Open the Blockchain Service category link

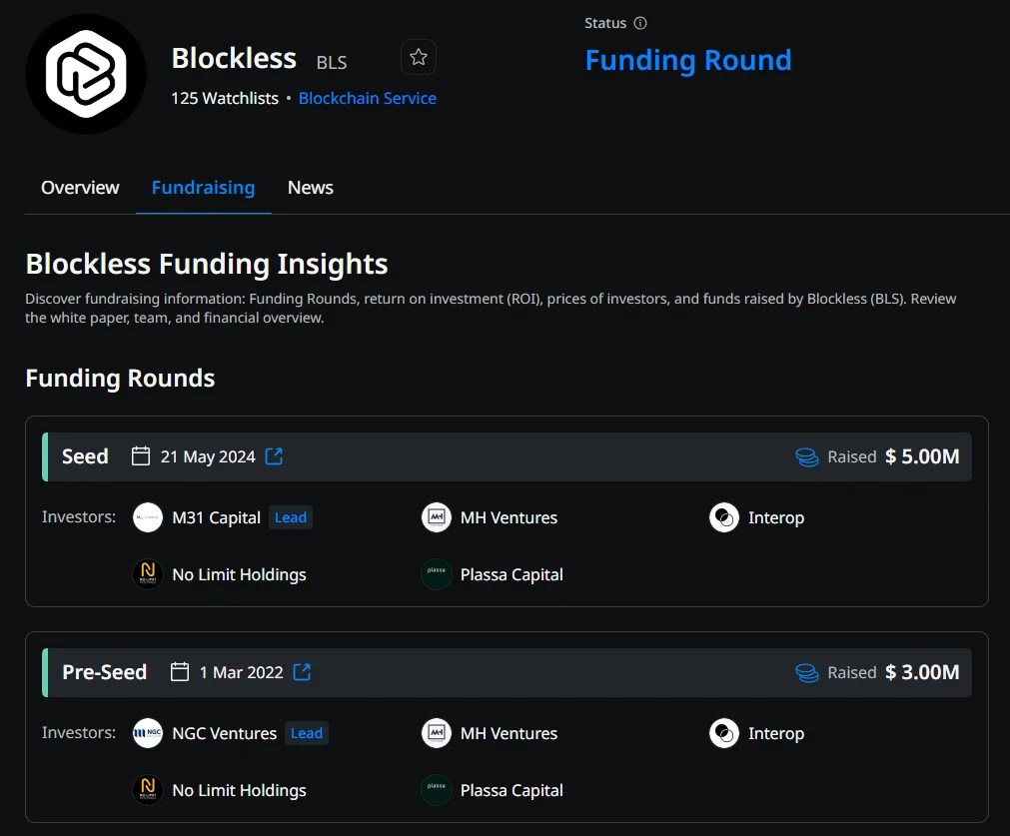[x=368, y=98]
